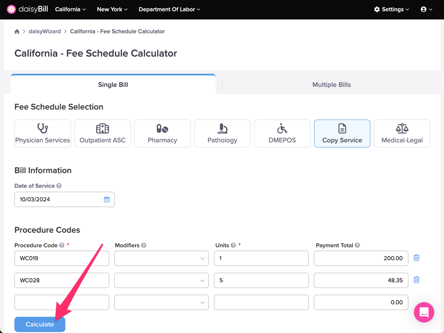Delete the WC019 procedure row
Image resolution: width=444 pixels, height=333 pixels.
point(417,258)
